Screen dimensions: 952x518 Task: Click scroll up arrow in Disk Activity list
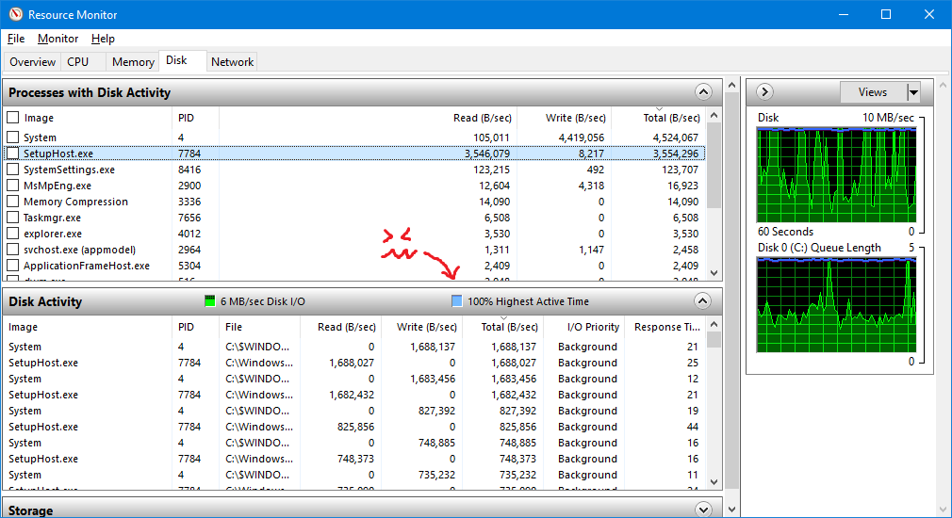click(714, 325)
